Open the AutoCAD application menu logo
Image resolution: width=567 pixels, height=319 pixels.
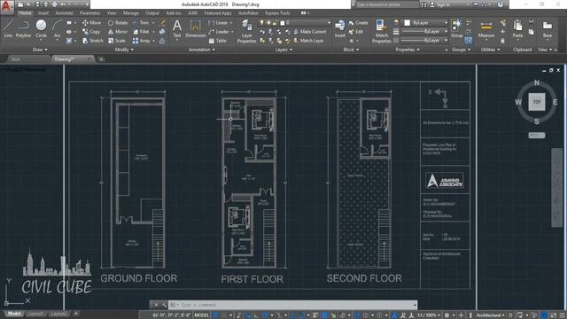coord(7,6)
